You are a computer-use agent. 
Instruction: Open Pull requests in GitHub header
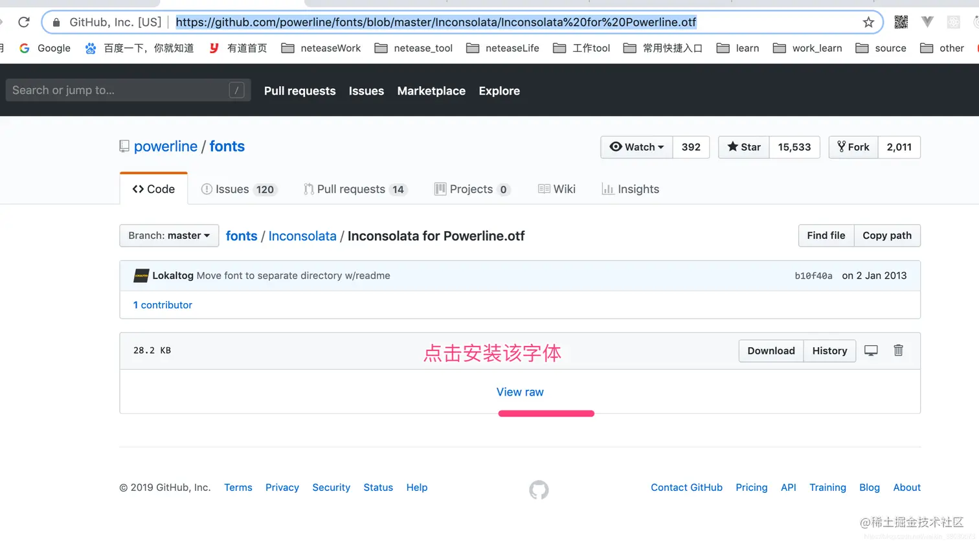click(300, 91)
